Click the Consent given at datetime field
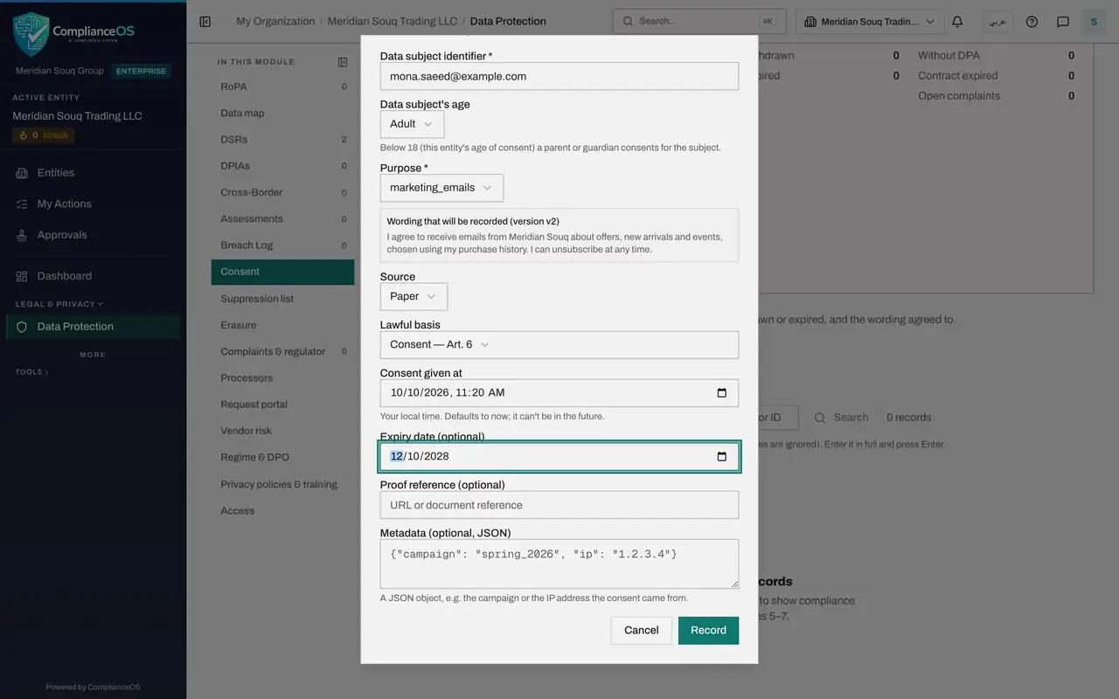Viewport: 1119px width, 699px height. [x=559, y=393]
